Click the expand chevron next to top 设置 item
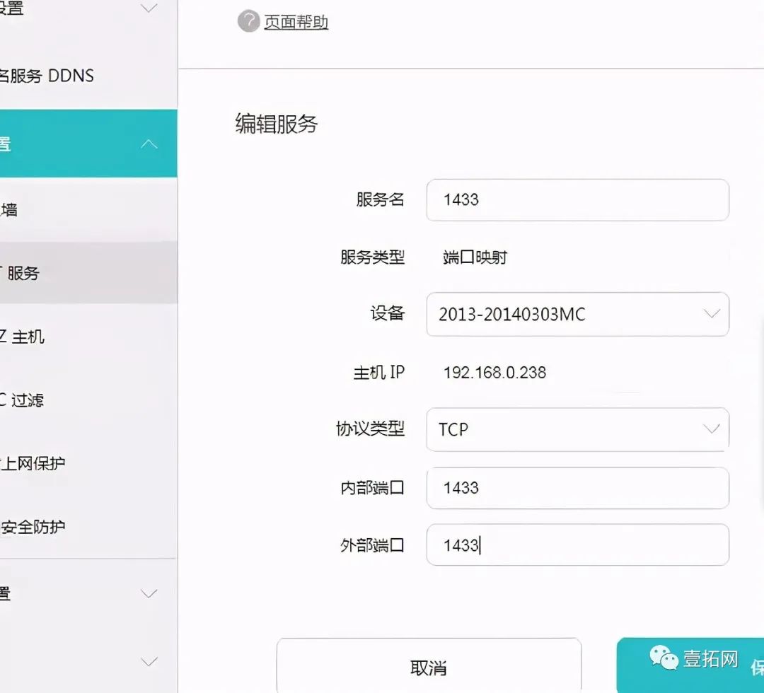 149,8
